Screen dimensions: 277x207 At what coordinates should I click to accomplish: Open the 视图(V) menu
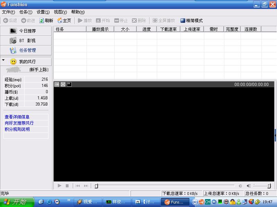[60, 12]
